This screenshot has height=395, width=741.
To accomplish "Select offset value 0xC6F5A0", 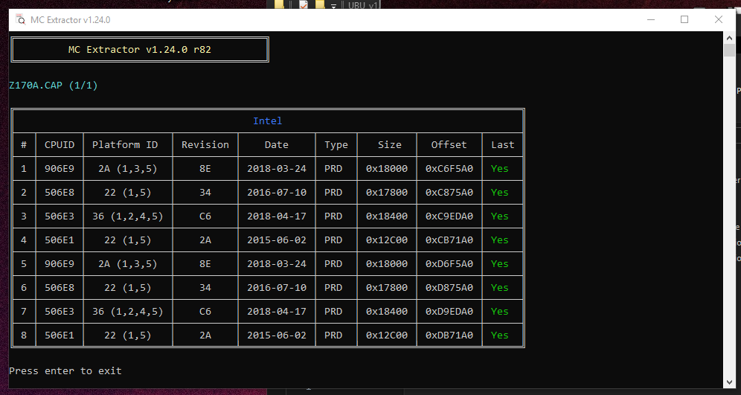I will pos(449,169).
